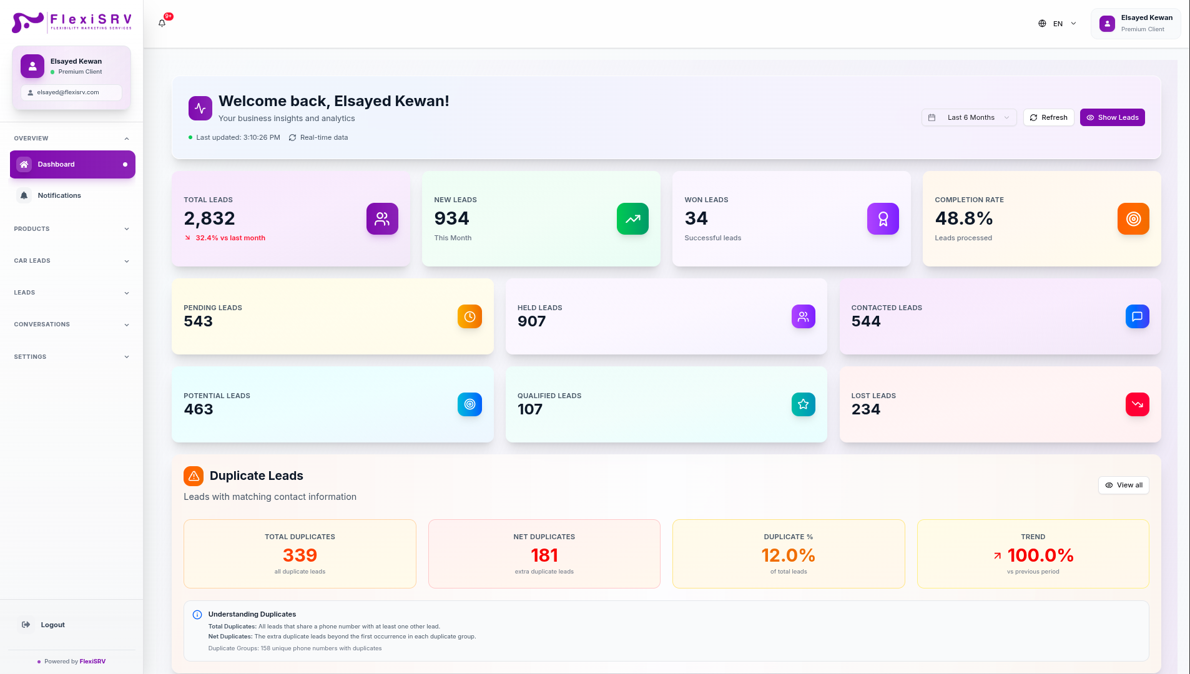This screenshot has width=1190, height=674.
Task: Expand the Car Leads sidebar section
Action: tap(72, 261)
